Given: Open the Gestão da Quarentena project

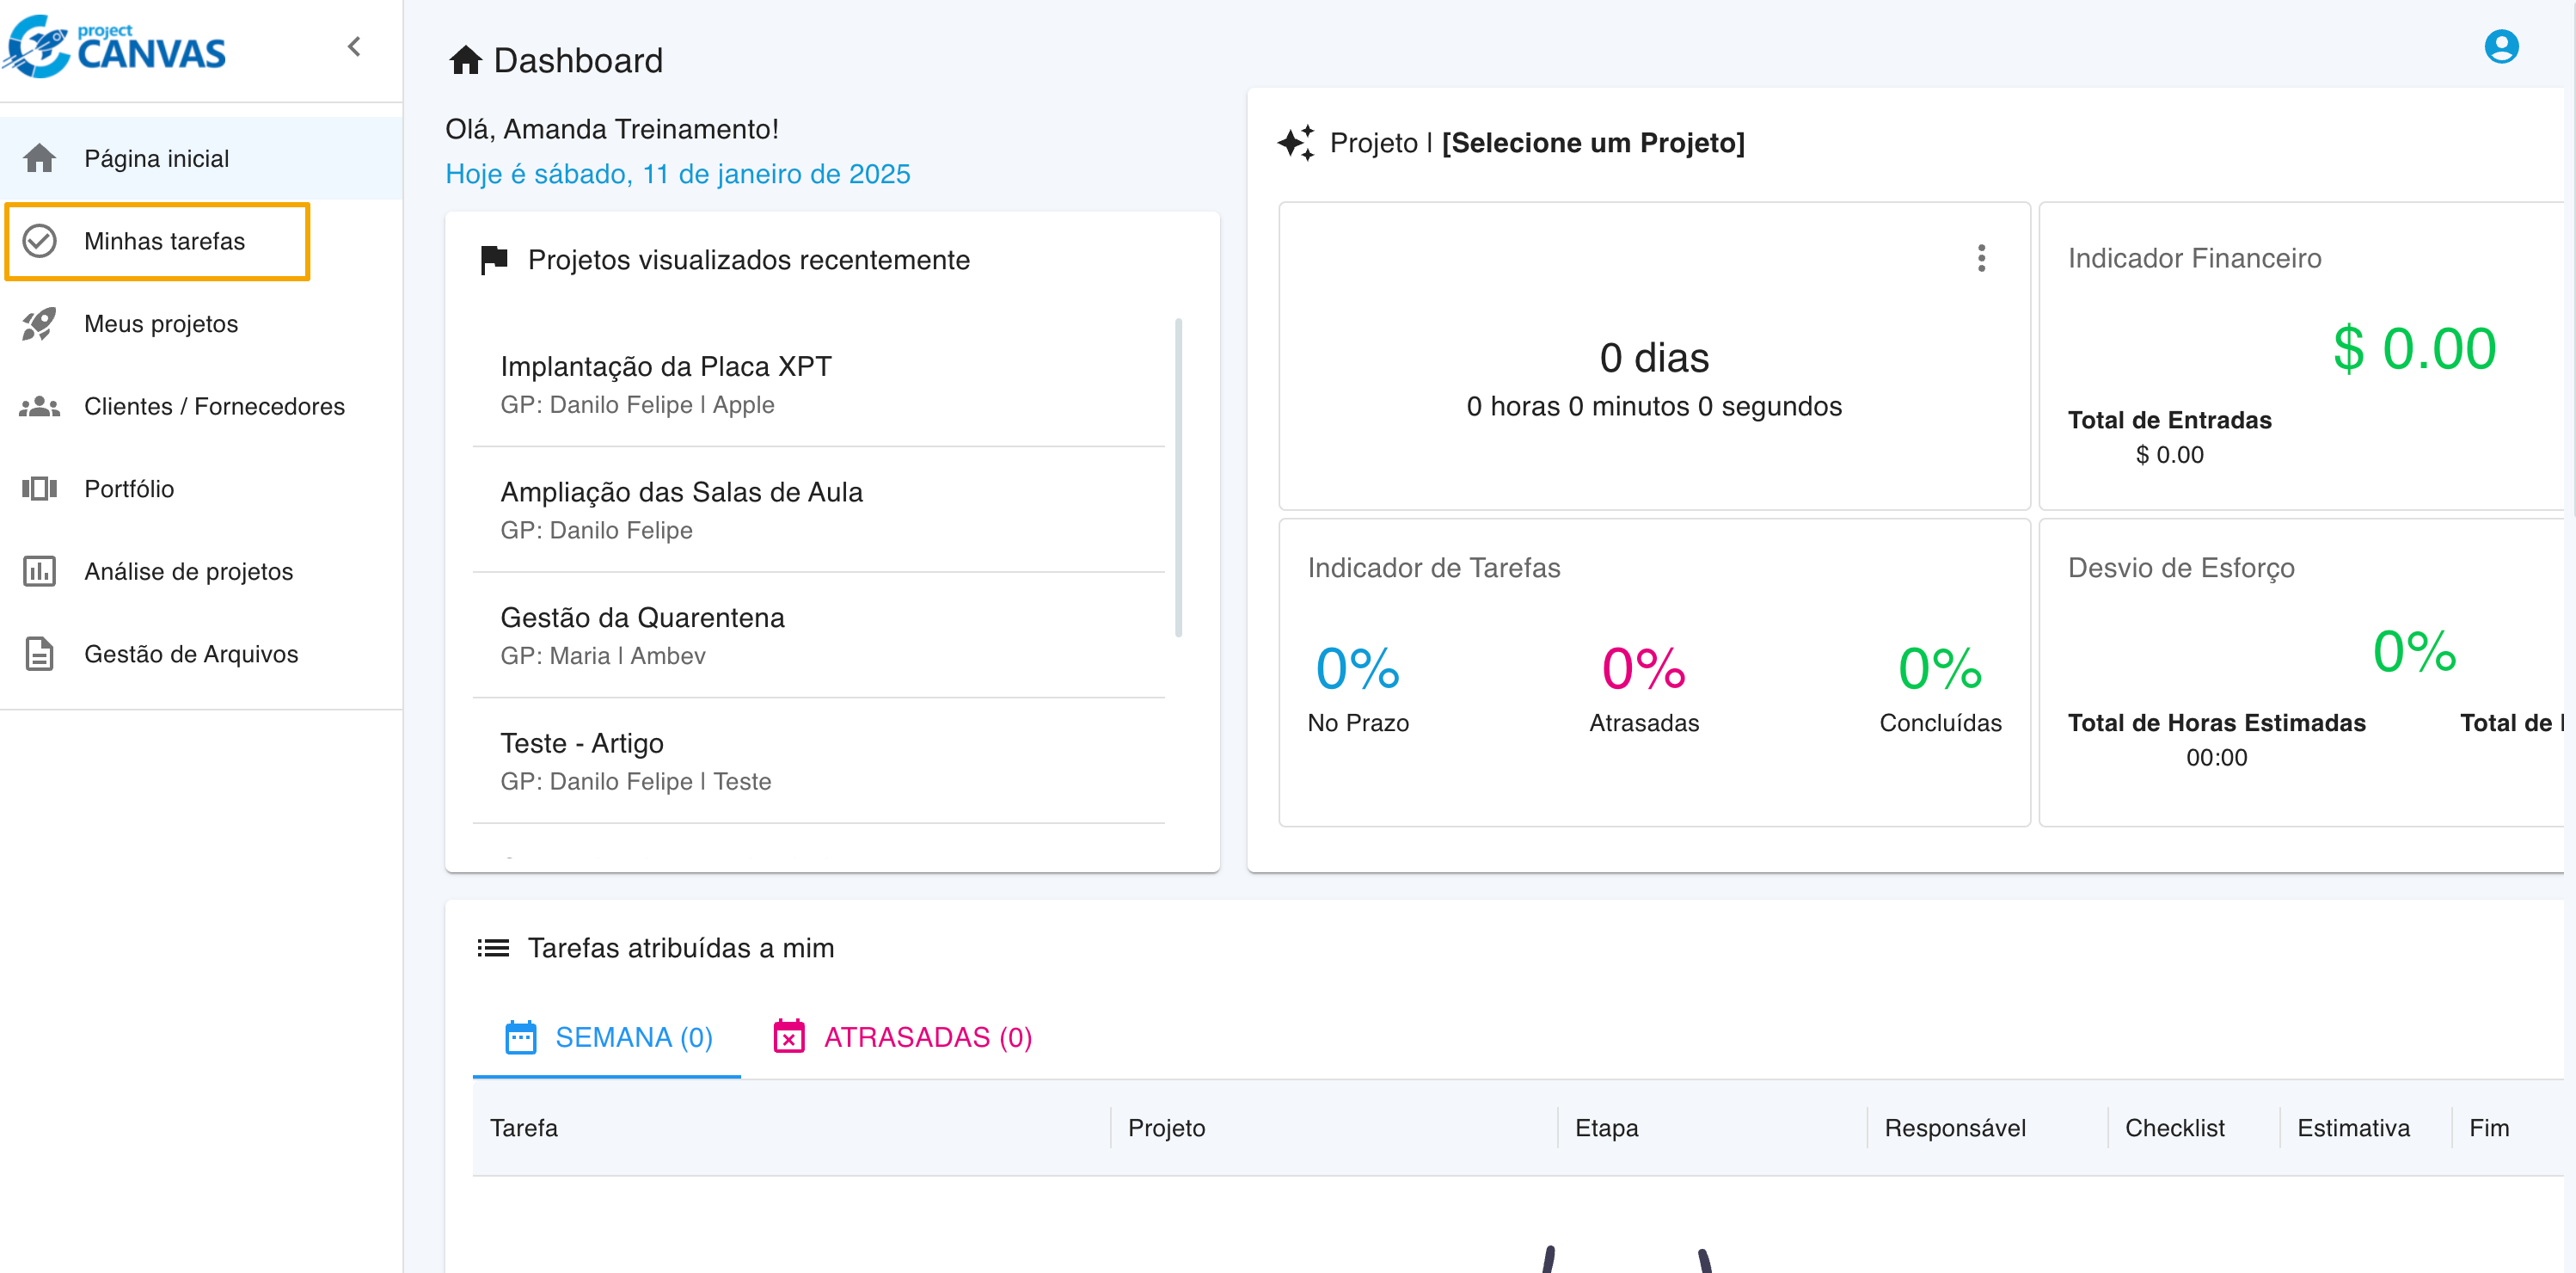Looking at the screenshot, I should (642, 617).
